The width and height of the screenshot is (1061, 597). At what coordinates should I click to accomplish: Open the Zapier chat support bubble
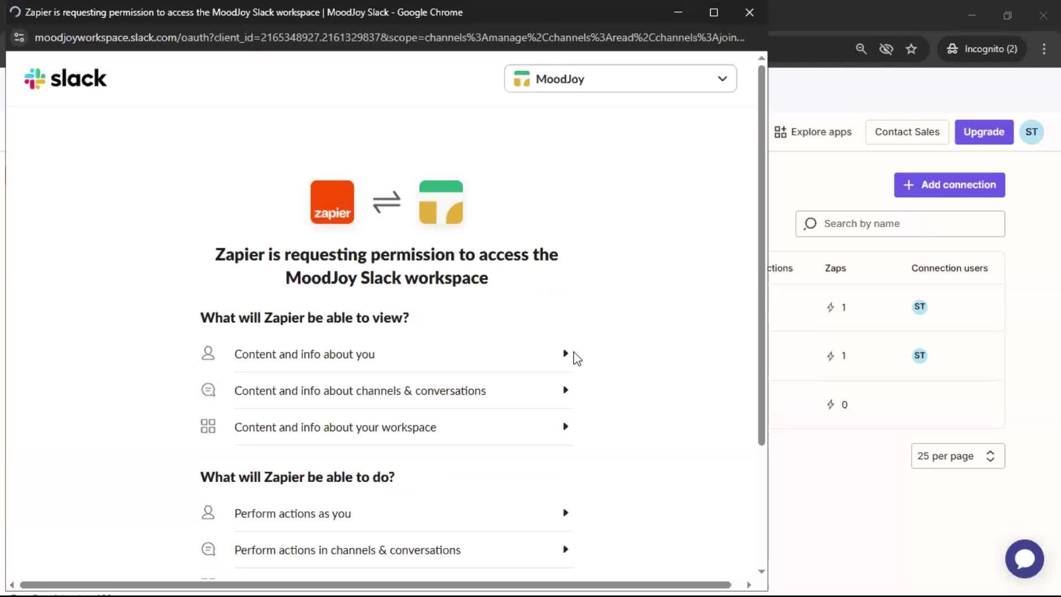pyautogui.click(x=1024, y=558)
